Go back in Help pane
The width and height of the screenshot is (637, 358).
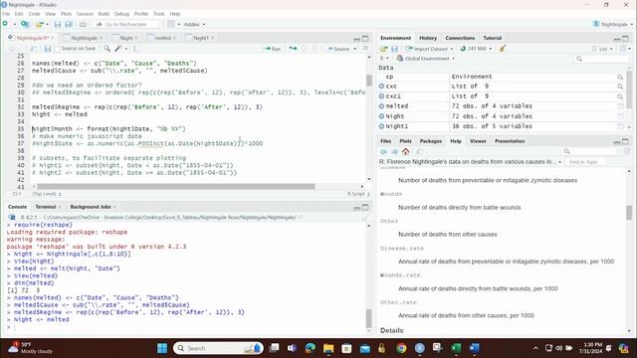pyautogui.click(x=383, y=152)
